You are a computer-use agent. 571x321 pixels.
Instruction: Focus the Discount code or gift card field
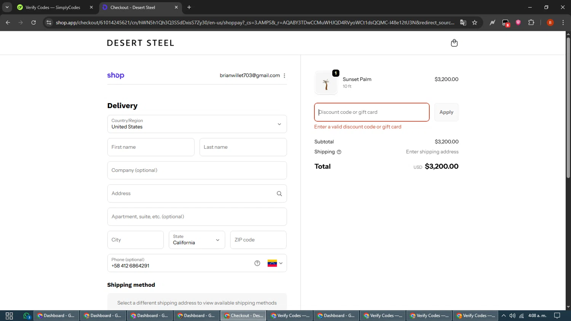click(372, 112)
